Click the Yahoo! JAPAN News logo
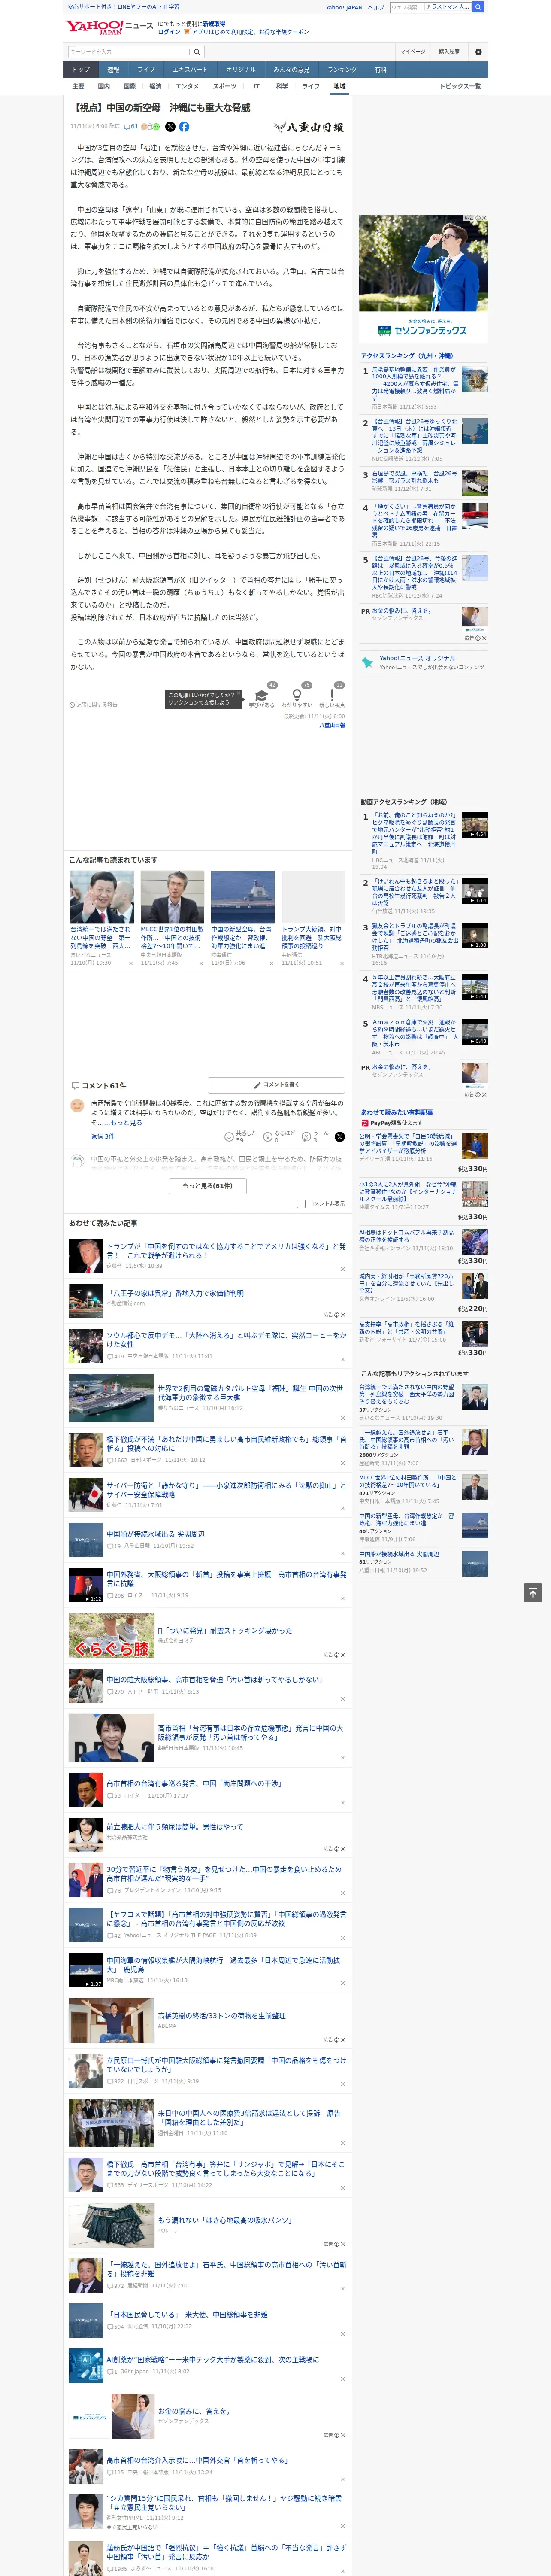The image size is (551, 2576). (109, 26)
